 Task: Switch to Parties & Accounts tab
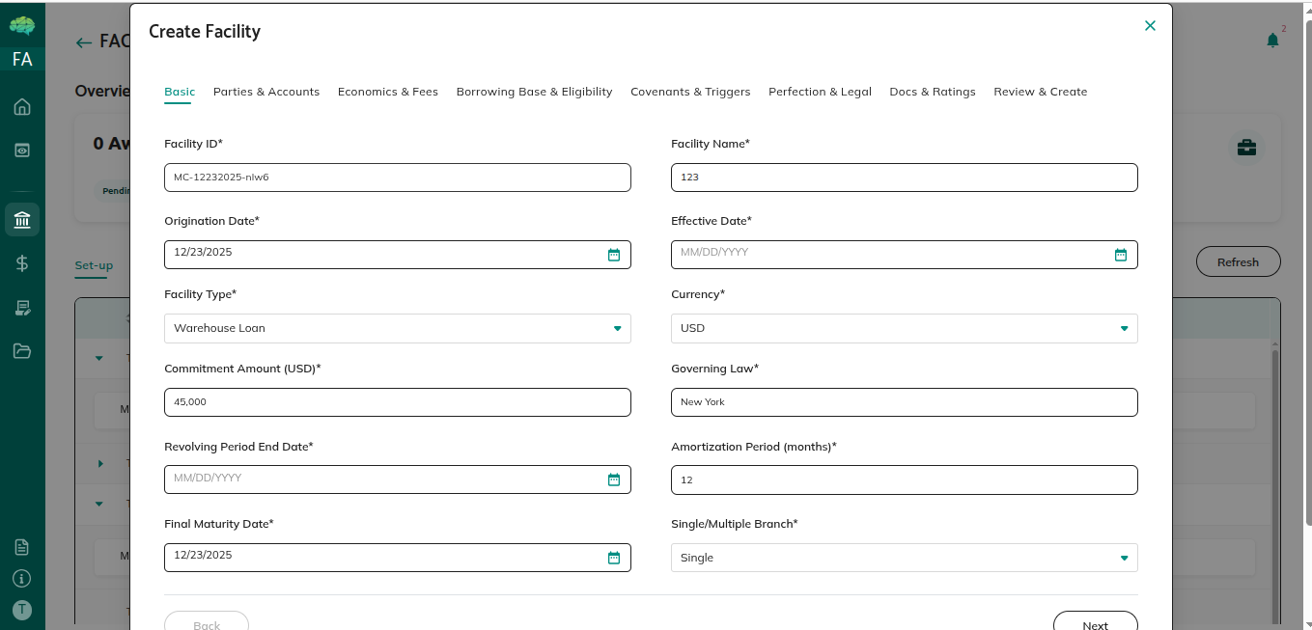[266, 92]
